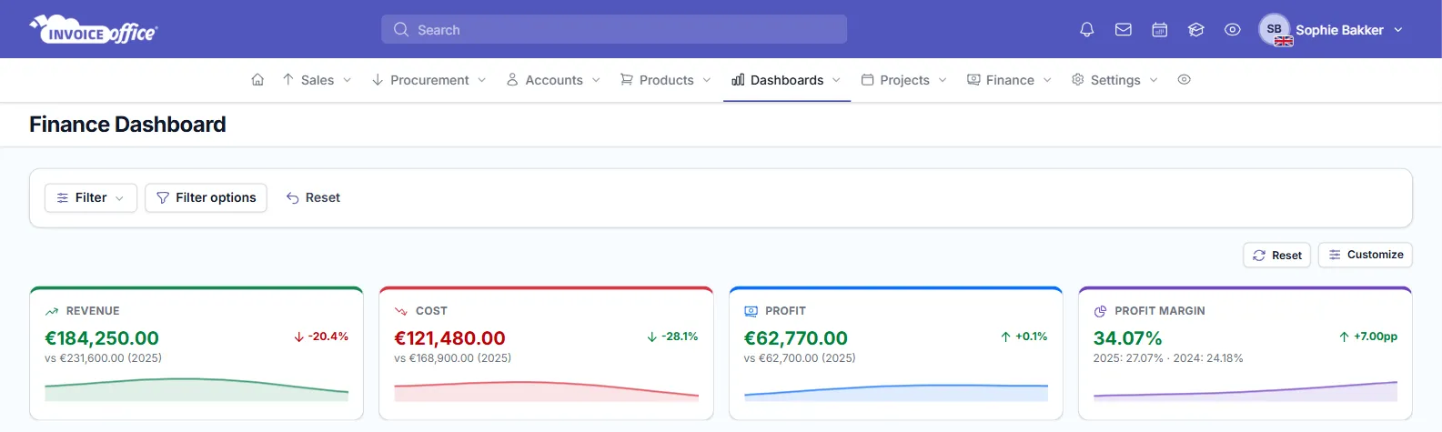Click the -28.1% cost change indicator
Viewport: 1442px width, 432px height.
672,337
